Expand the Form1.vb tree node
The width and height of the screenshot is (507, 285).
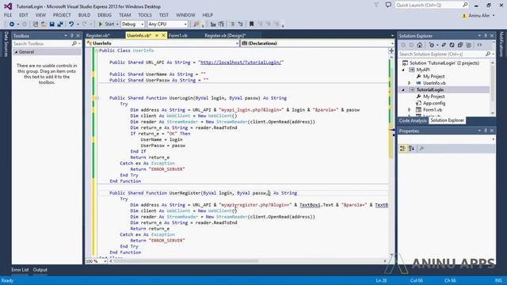pyautogui.click(x=410, y=110)
